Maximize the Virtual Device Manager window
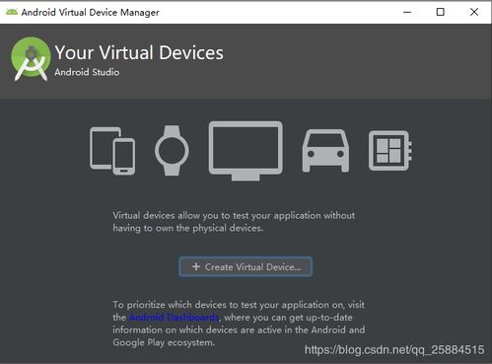Screen dimensions: 492x364 (x=441, y=12)
